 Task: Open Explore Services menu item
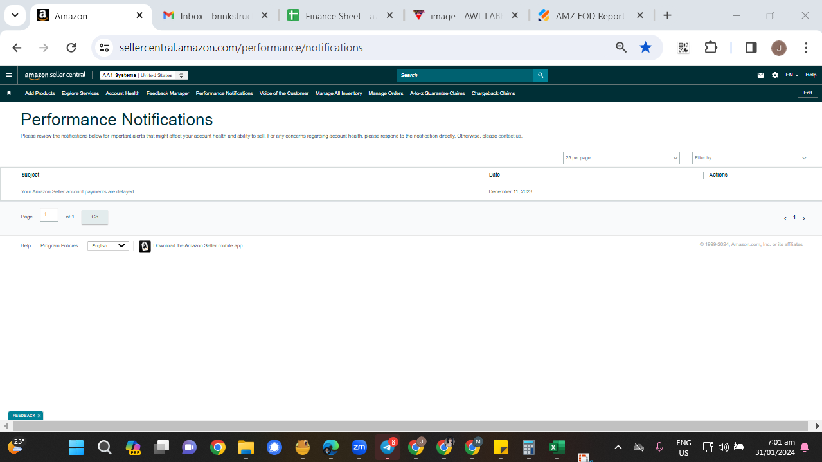(80, 93)
